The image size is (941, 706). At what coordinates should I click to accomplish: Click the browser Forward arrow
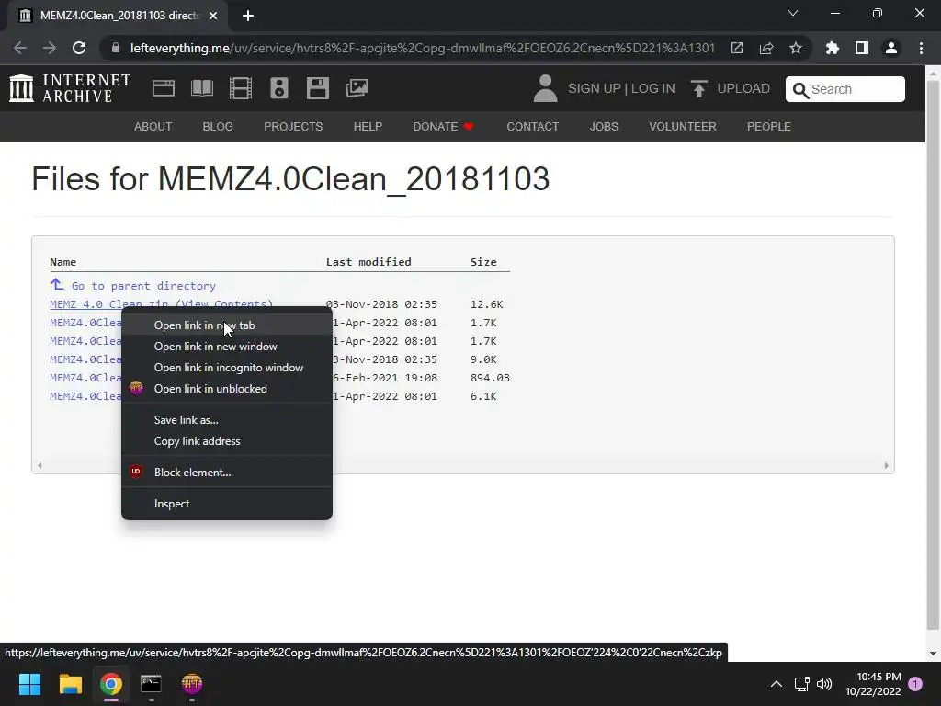50,48
